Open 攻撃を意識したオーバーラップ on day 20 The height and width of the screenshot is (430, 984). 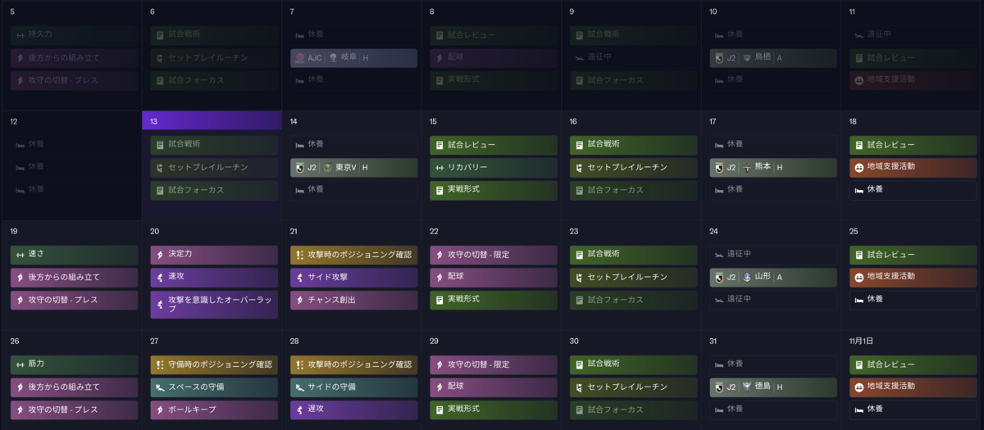(x=214, y=305)
